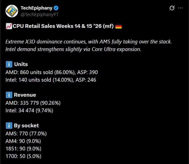Open the three-dot more options menu
Image resolution: width=189 pixels, height=164 pixels.
[180, 8]
